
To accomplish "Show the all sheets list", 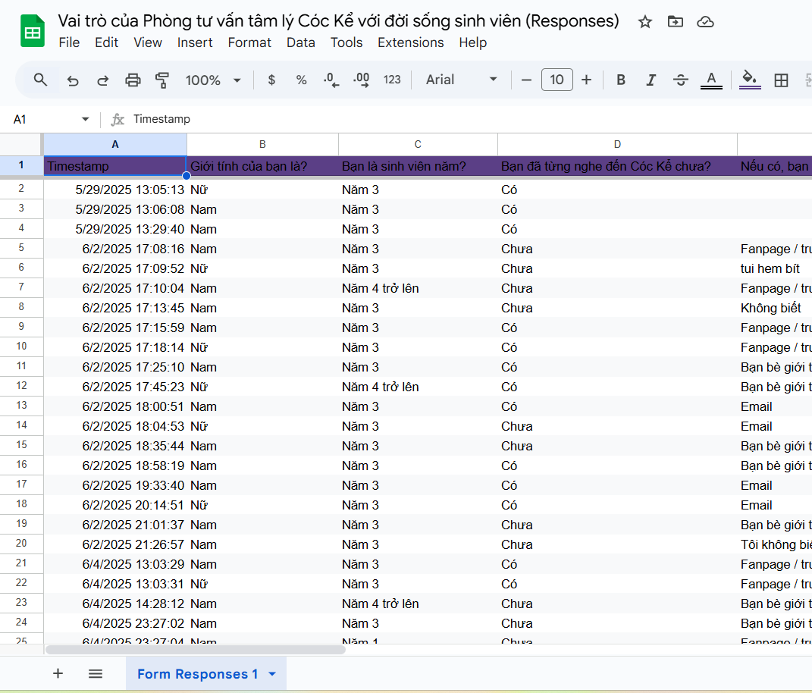I will (x=96, y=673).
